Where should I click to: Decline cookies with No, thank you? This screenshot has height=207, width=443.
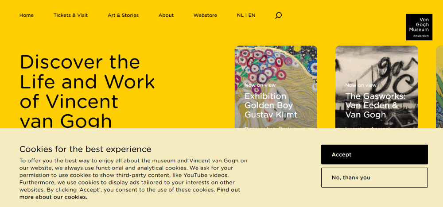coord(374,177)
